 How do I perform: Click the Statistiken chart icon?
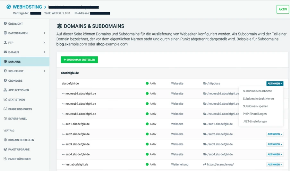(x=5, y=100)
